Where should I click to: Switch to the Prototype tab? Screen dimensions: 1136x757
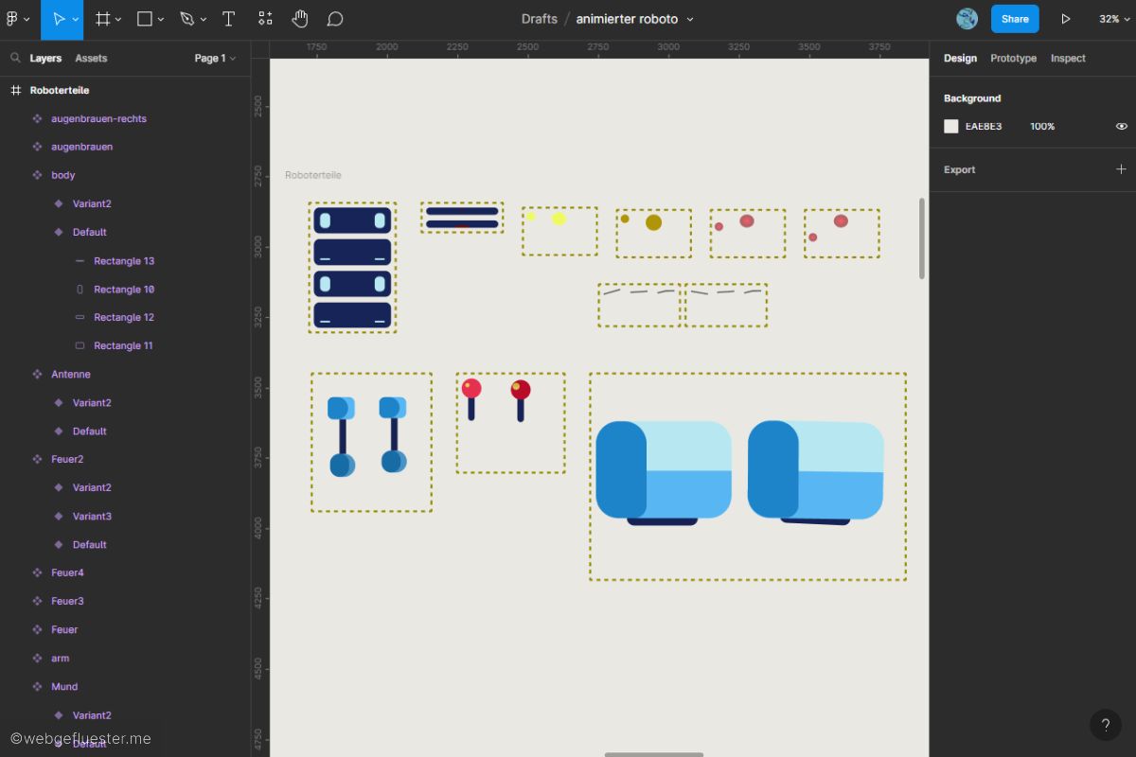coord(1013,58)
